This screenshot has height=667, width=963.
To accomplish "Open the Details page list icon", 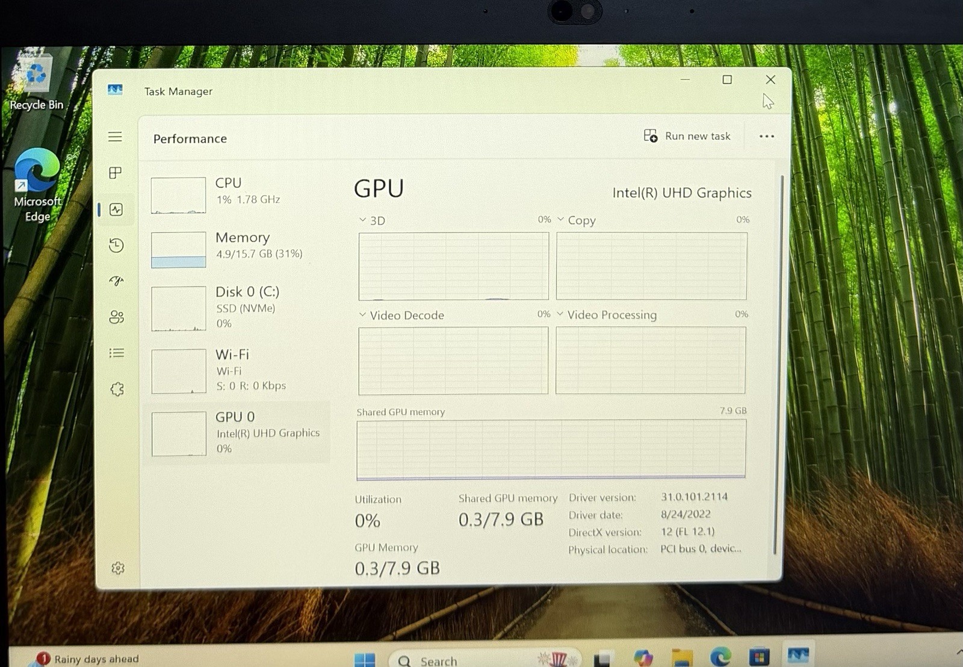I will [x=117, y=353].
